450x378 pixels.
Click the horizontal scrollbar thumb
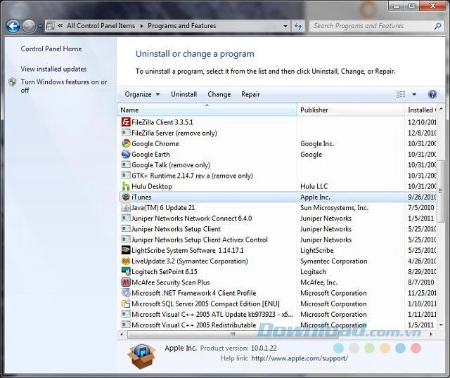233,334
